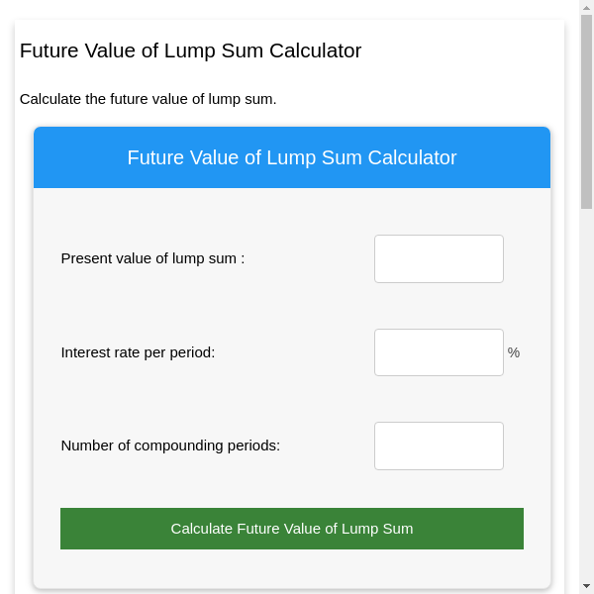Click the word 'Calculator' in the blue banner
The height and width of the screenshot is (594, 594).
[412, 157]
